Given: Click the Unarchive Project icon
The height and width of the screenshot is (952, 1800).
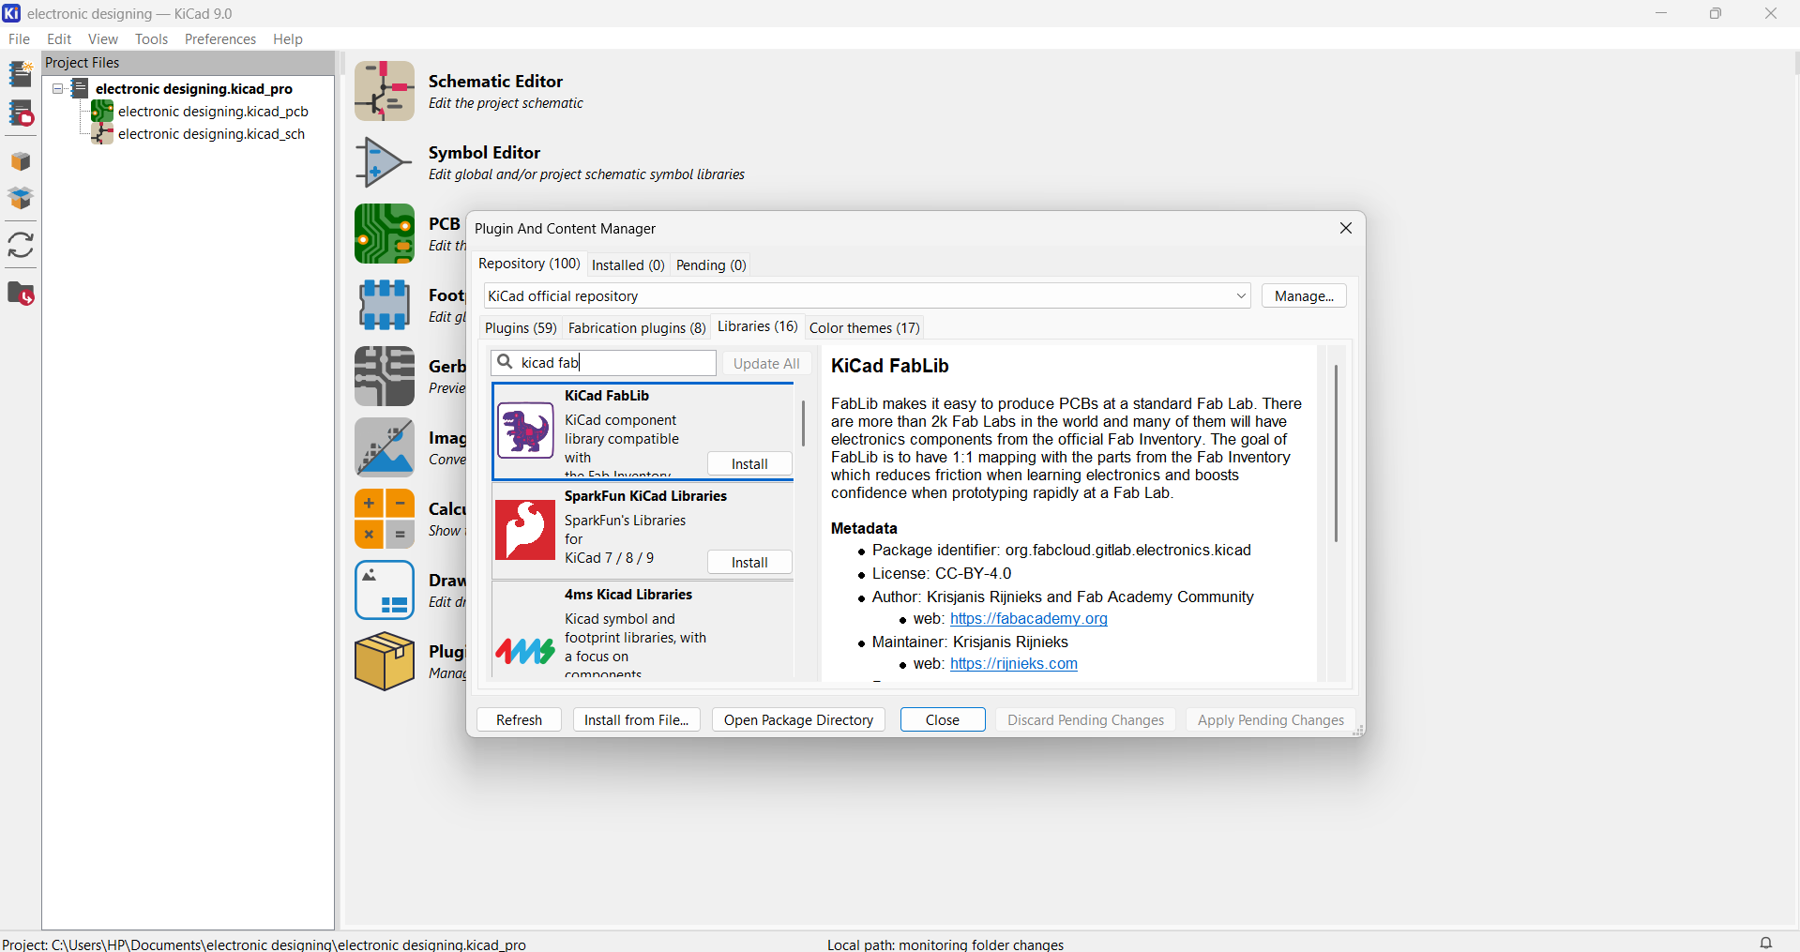Looking at the screenshot, I should [x=21, y=199].
